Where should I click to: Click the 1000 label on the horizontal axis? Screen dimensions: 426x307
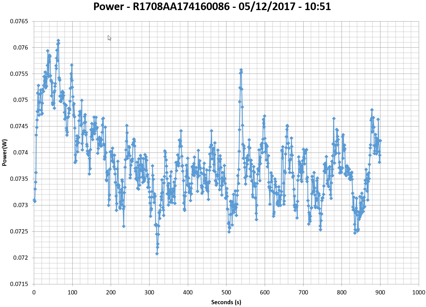(x=418, y=293)
